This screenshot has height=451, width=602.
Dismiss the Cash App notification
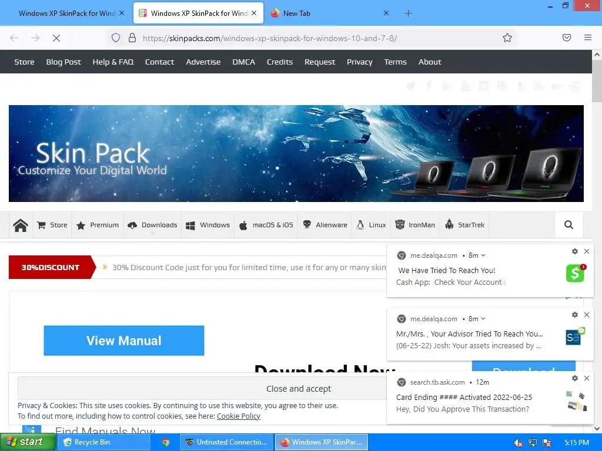587,251
